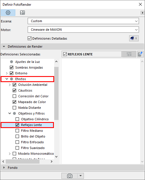Click the panel flyout arrow at top right
This screenshot has width=145, height=180.
tap(142, 13)
